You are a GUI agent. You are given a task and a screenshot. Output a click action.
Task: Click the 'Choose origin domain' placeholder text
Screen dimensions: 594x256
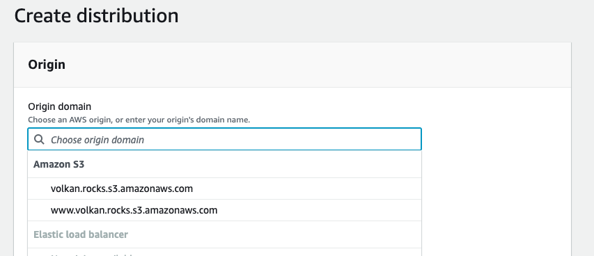(97, 140)
